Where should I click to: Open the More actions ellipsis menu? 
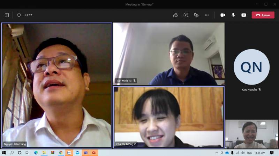(207, 15)
